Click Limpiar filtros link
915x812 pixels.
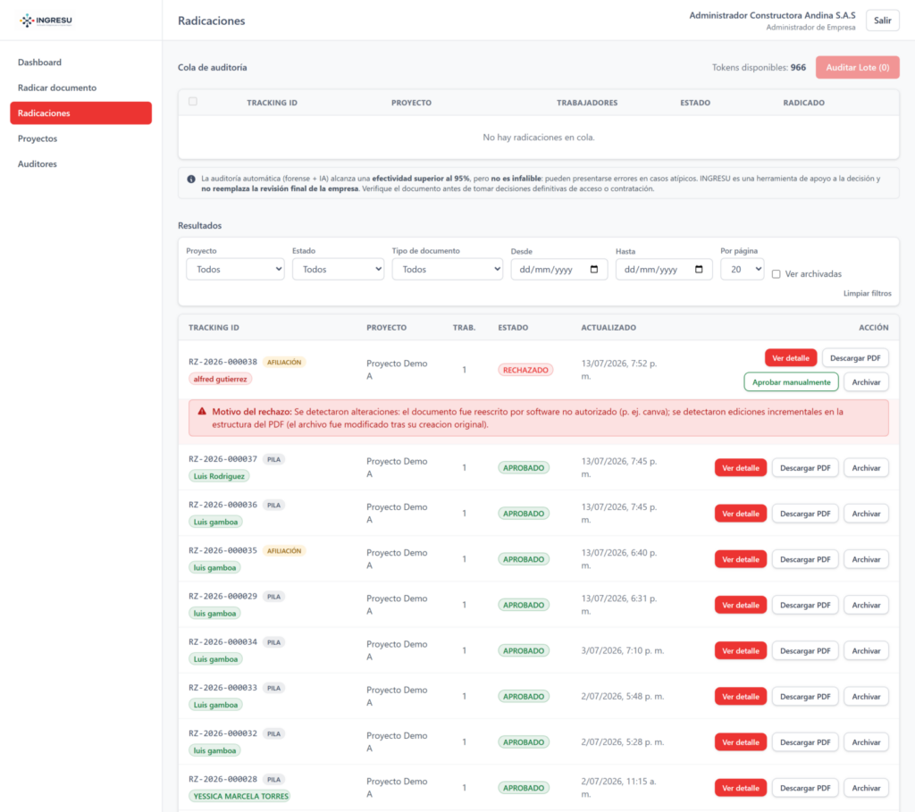click(867, 293)
